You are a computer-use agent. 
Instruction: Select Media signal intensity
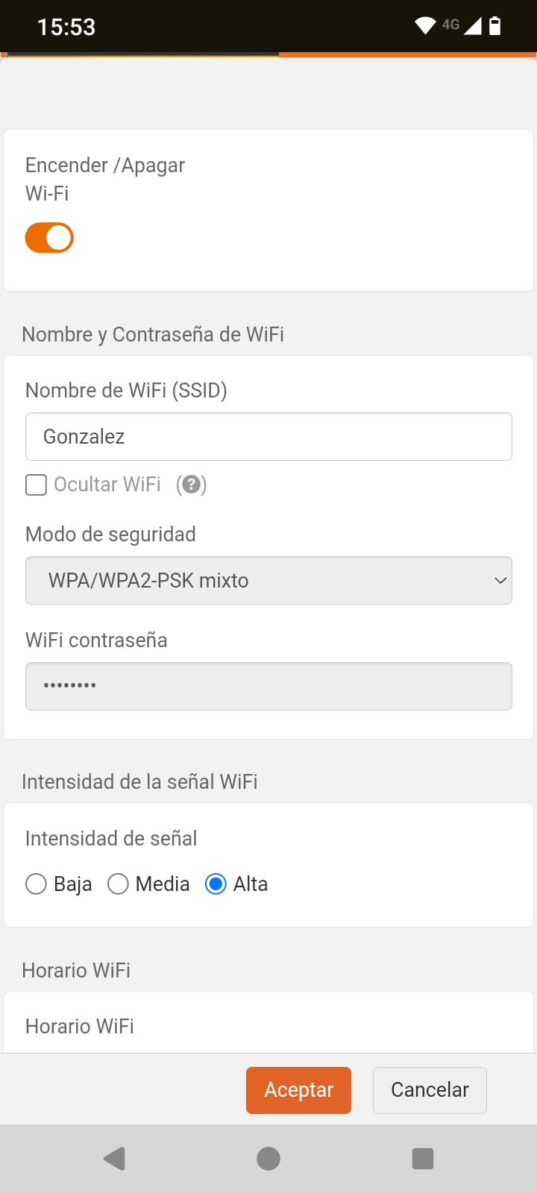pos(118,884)
